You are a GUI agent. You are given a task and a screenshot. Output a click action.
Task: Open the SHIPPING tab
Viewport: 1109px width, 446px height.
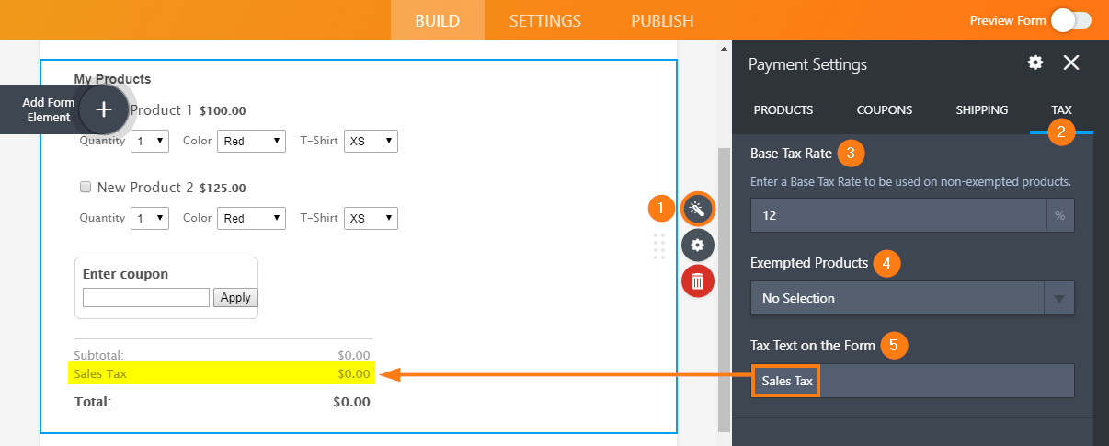click(981, 109)
